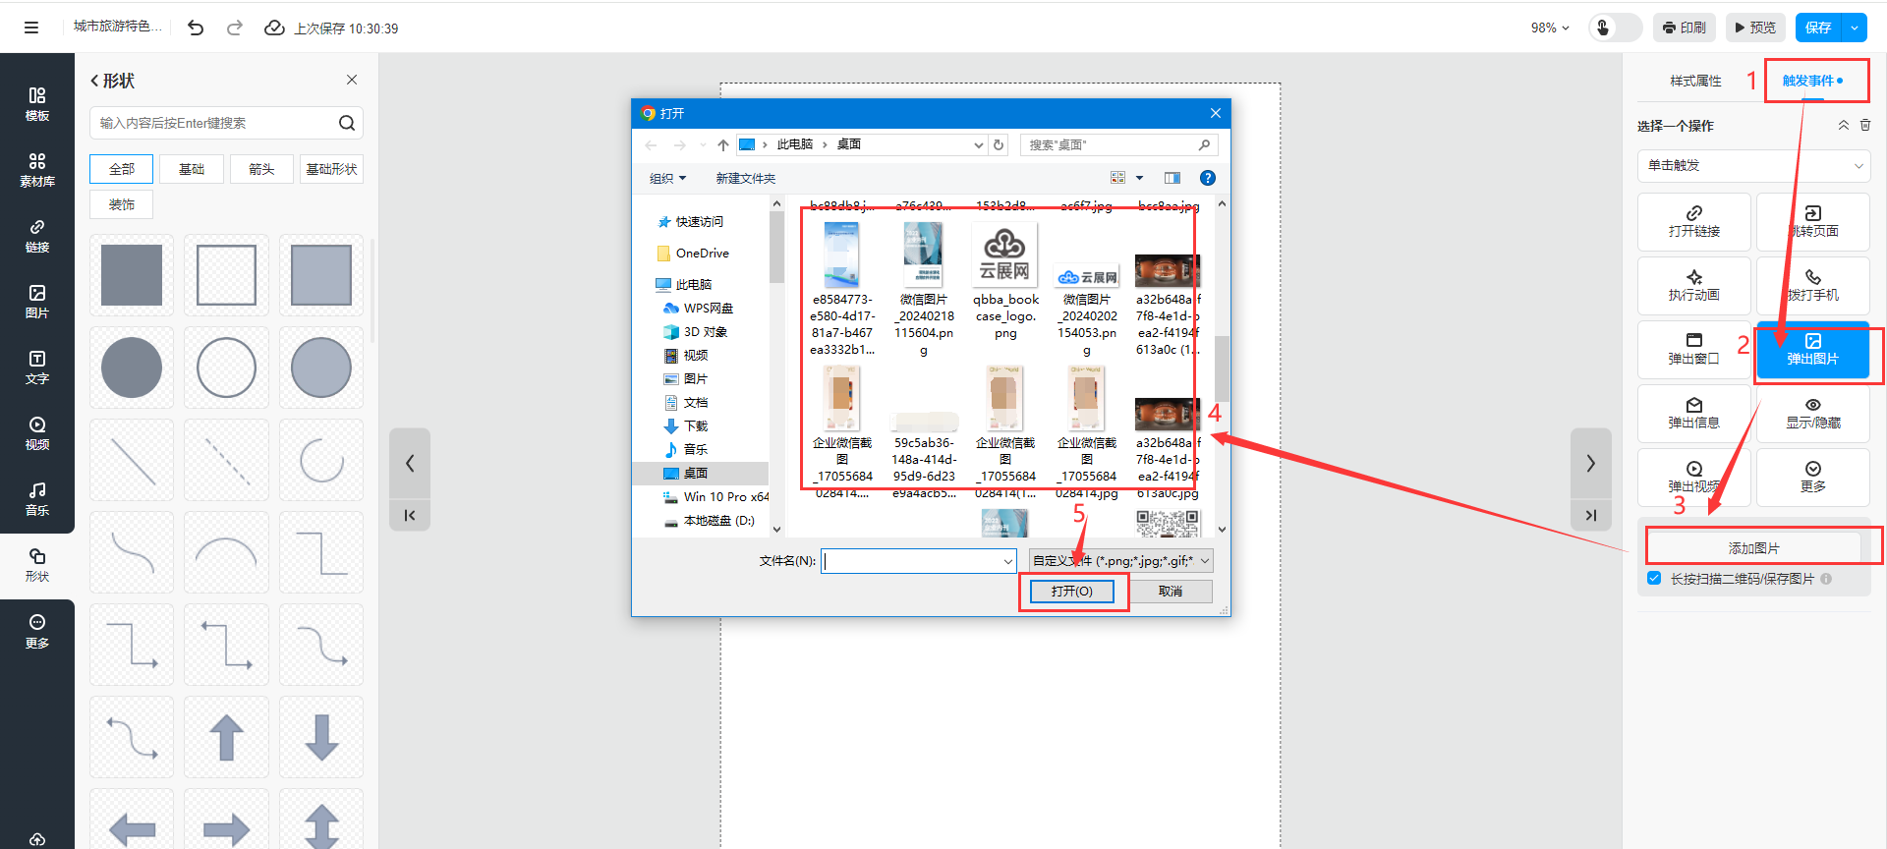Image resolution: width=1887 pixels, height=849 pixels.
Task: Toggle the mouse mode switch in top bar
Action: pos(1615,28)
